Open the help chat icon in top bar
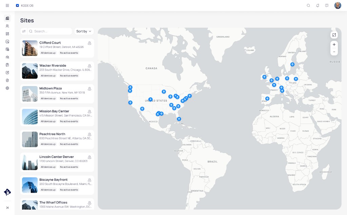 pos(327,5)
